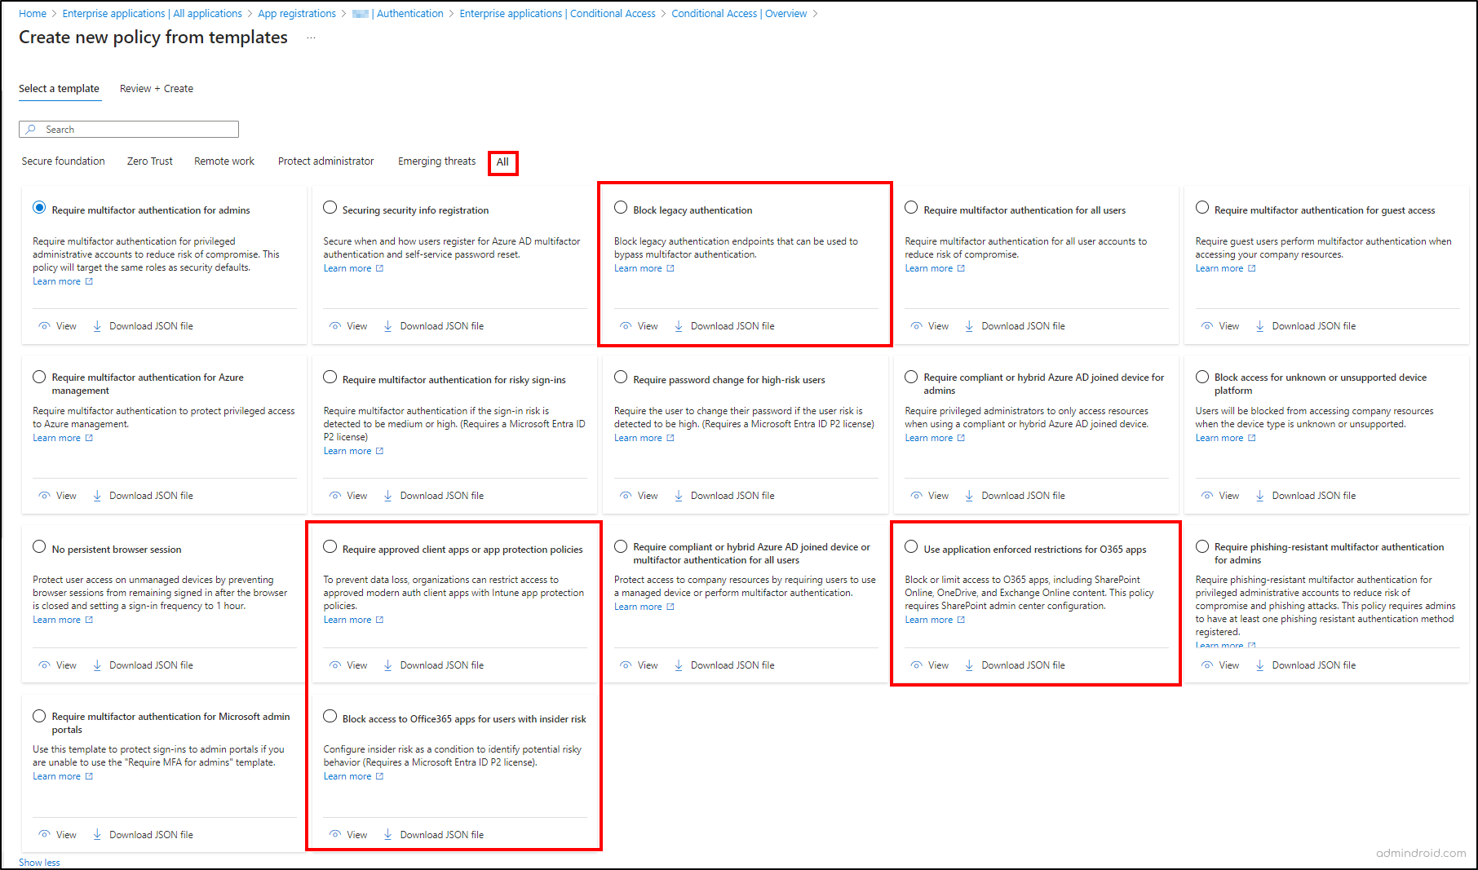
Task: Click the external link icon beside Learn more under Block legacy authentication
Action: (x=669, y=267)
